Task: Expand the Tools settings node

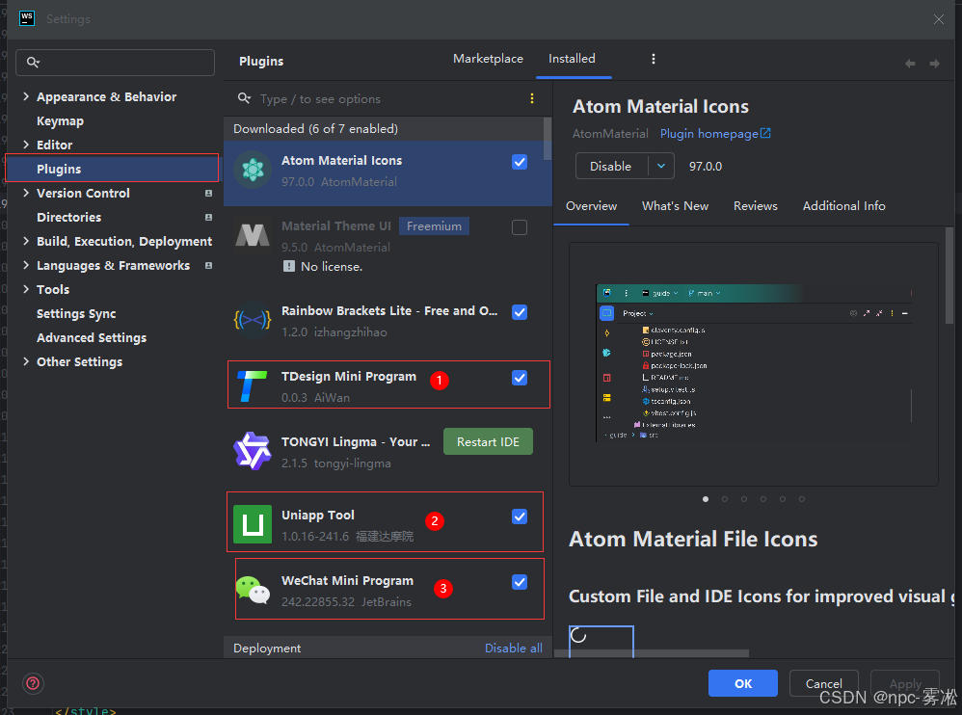Action: [x=26, y=289]
